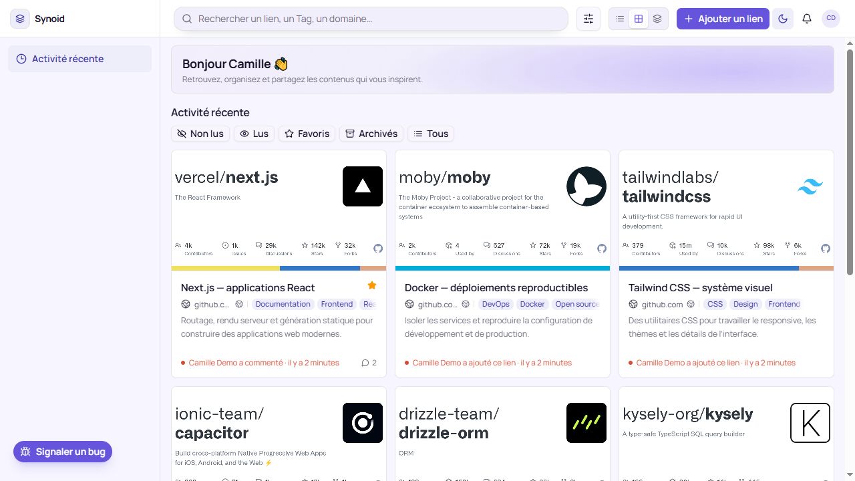Show Tous links filter
This screenshot has height=481, width=855.
(x=431, y=134)
